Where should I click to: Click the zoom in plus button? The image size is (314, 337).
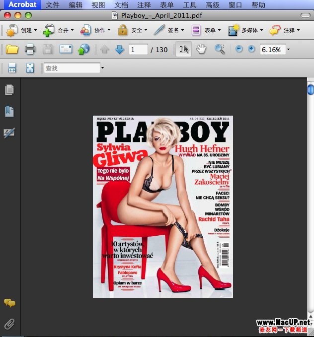point(251,49)
